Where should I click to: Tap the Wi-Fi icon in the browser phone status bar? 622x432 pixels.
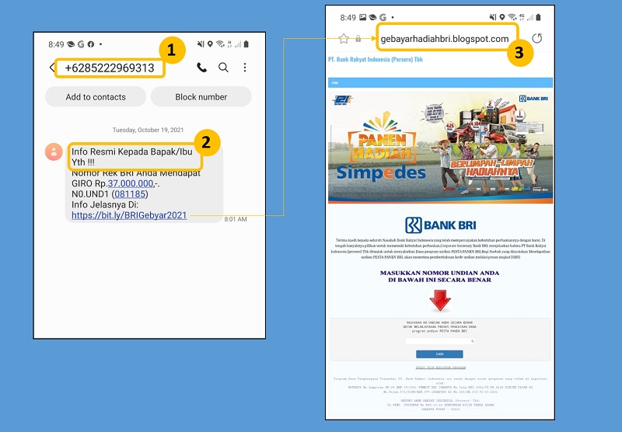point(512,17)
